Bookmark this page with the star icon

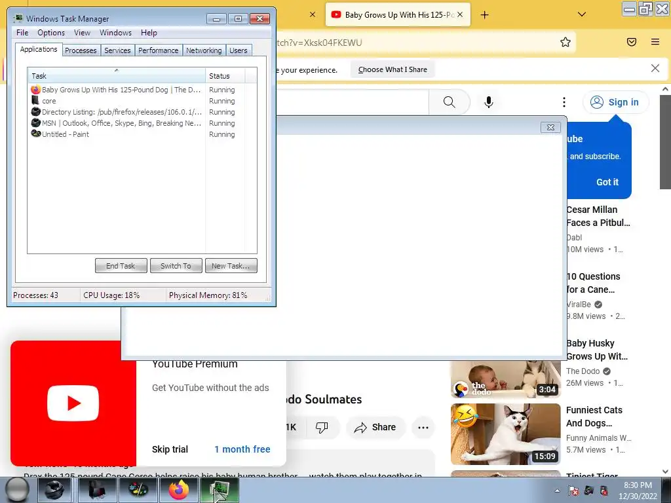pos(566,42)
